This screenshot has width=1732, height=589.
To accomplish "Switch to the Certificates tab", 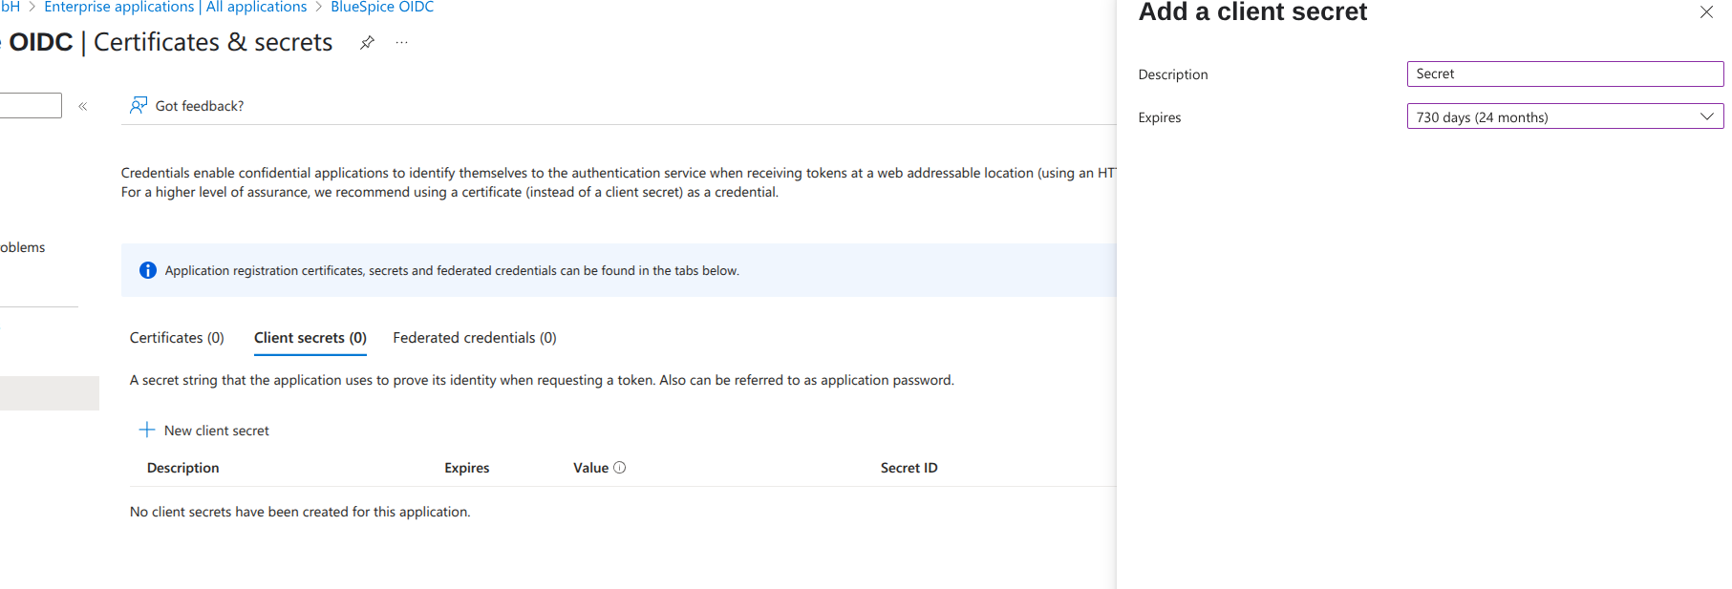I will tap(177, 338).
